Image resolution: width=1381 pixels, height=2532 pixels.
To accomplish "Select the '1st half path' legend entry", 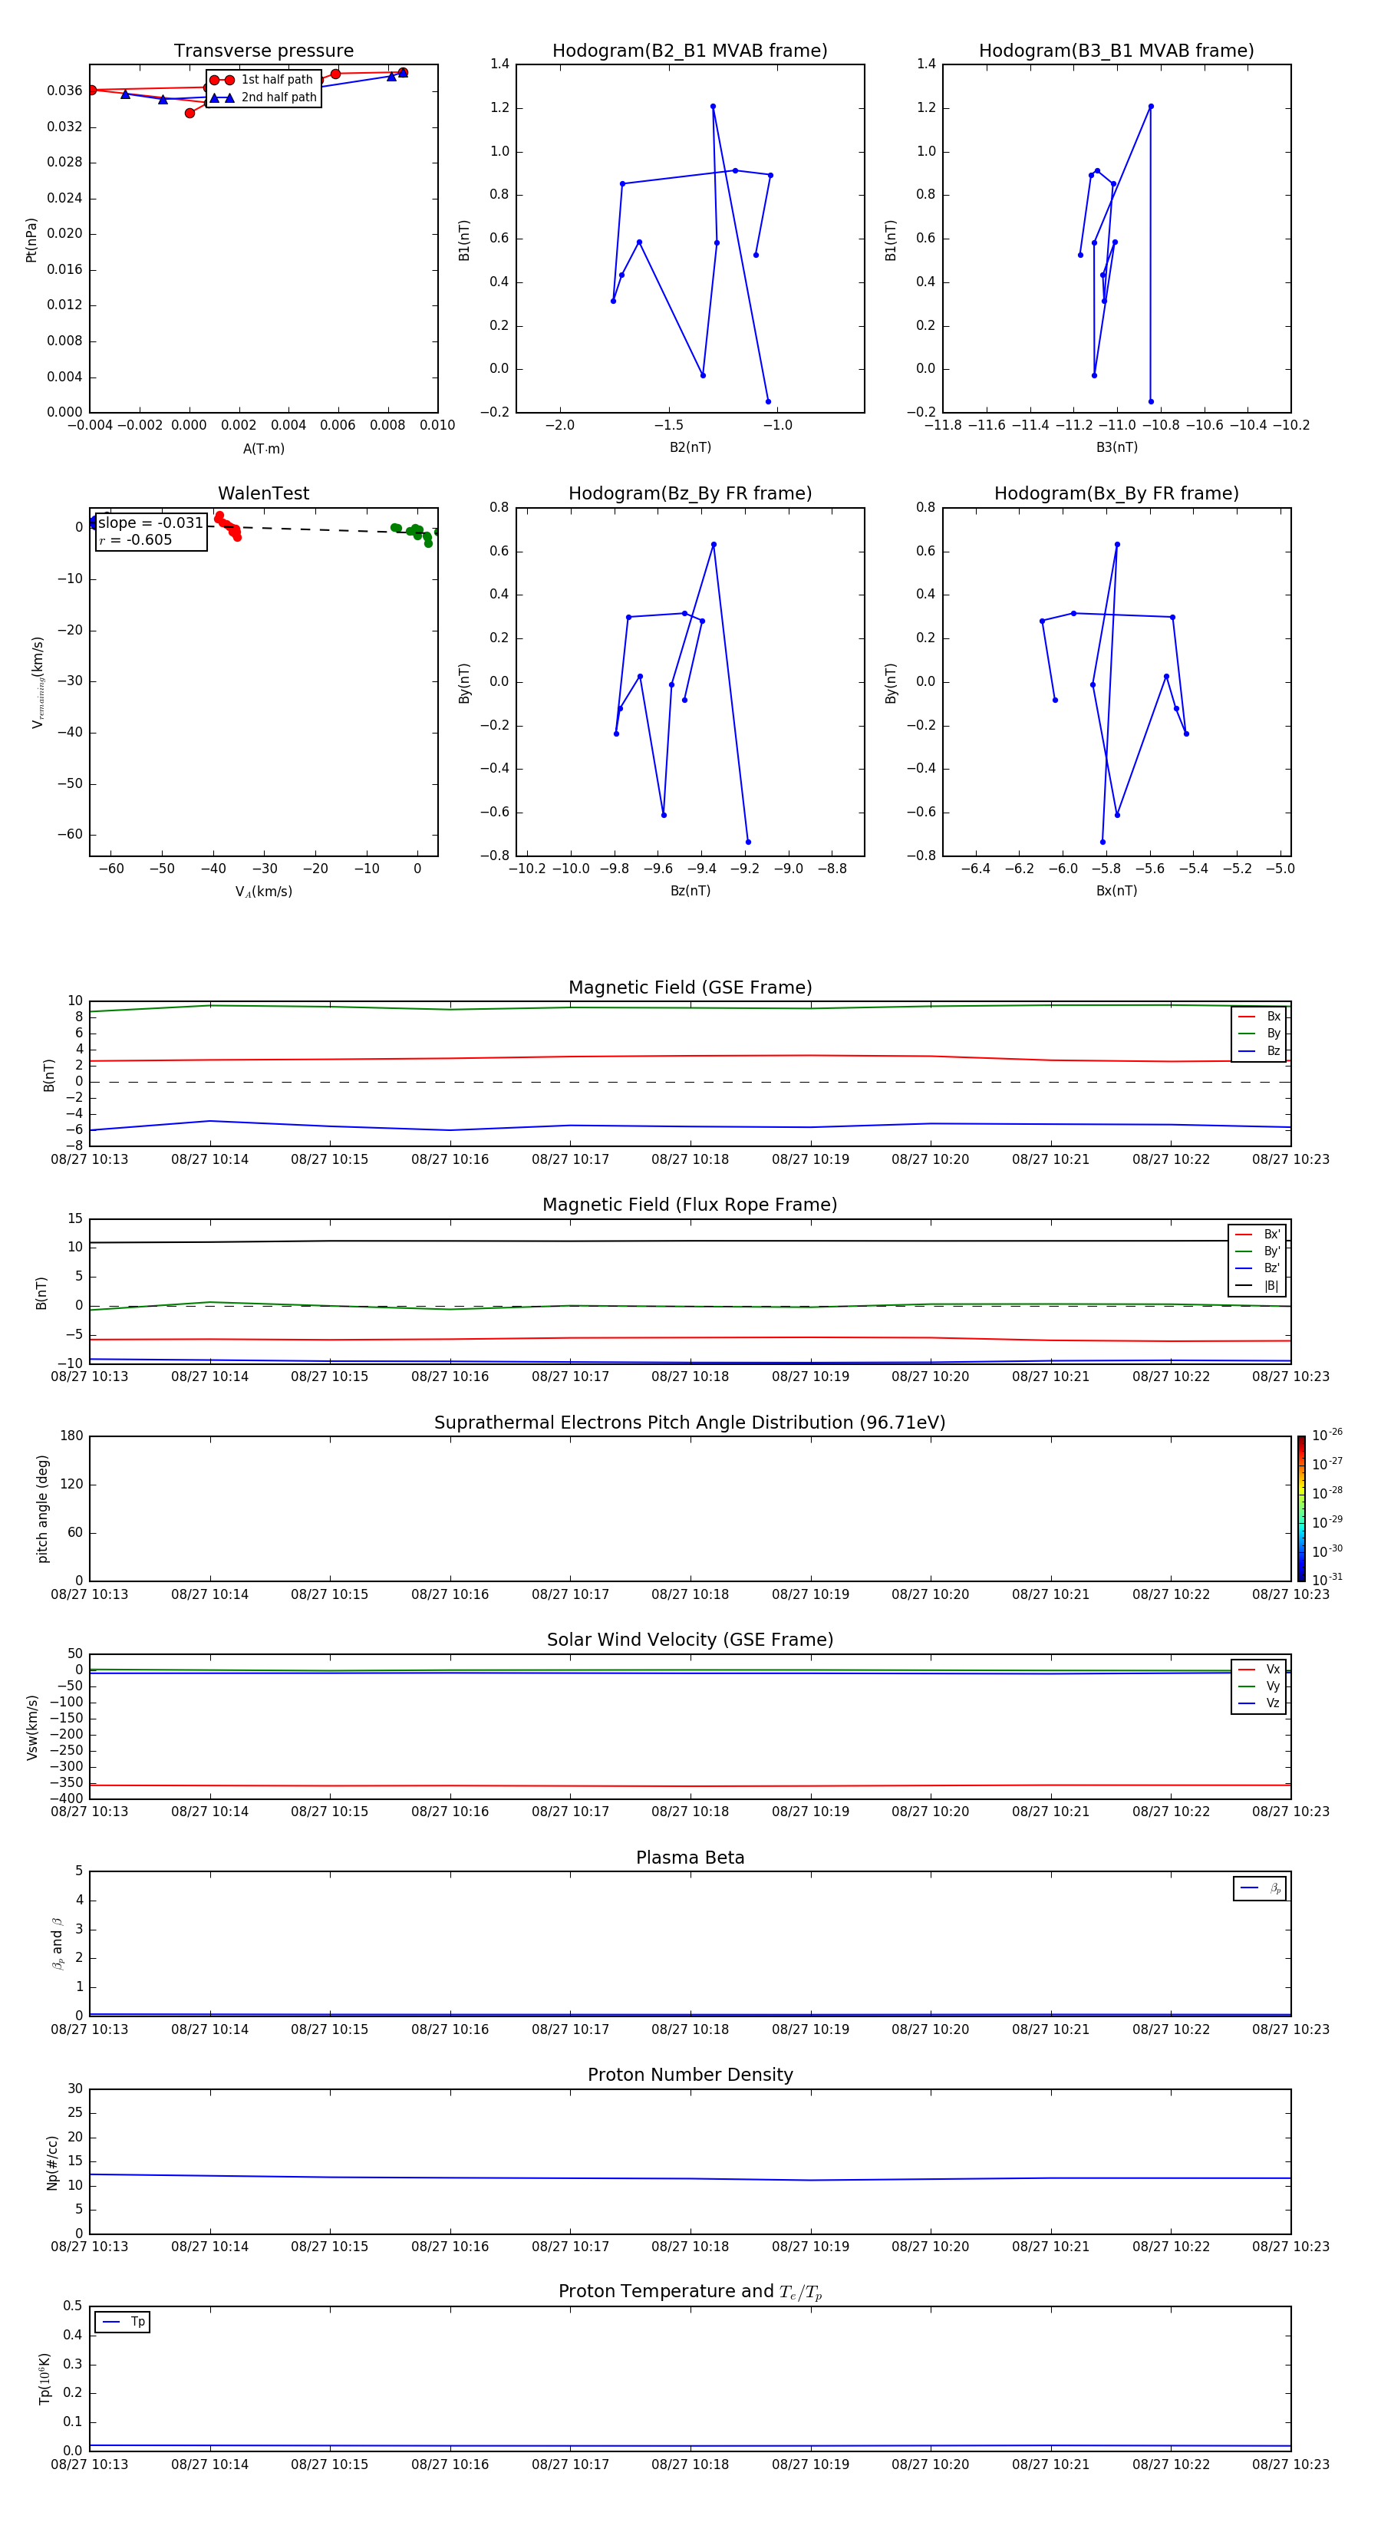I will pyautogui.click(x=262, y=80).
